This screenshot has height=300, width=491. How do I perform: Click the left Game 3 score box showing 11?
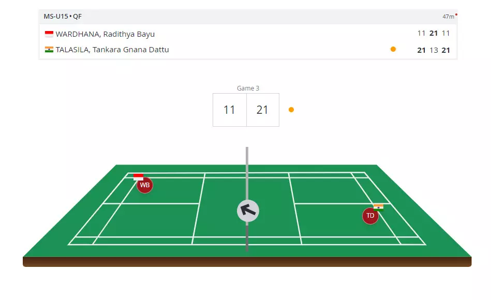pyautogui.click(x=230, y=110)
